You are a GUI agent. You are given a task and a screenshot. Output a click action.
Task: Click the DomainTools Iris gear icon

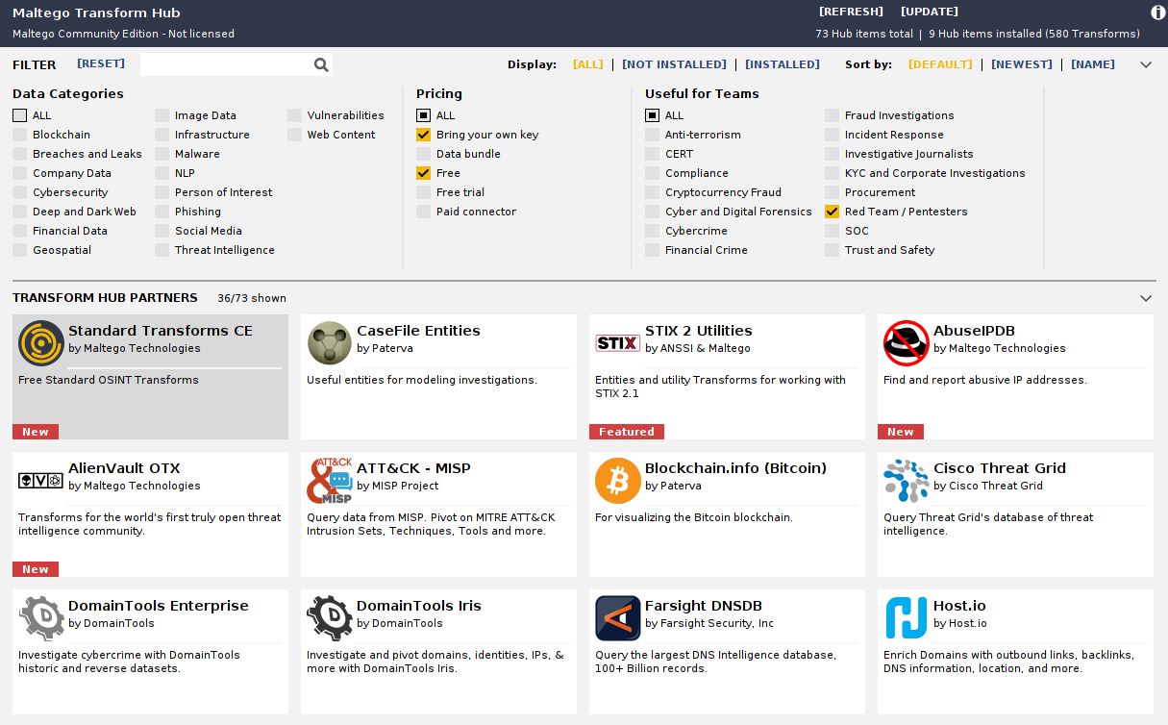point(330,618)
